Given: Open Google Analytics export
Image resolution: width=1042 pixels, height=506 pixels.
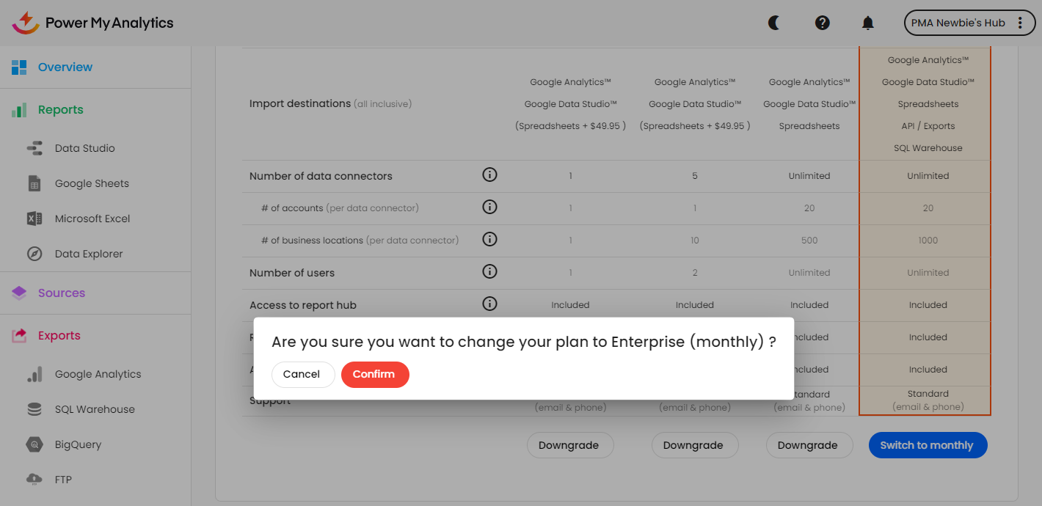Looking at the screenshot, I should tap(98, 374).
